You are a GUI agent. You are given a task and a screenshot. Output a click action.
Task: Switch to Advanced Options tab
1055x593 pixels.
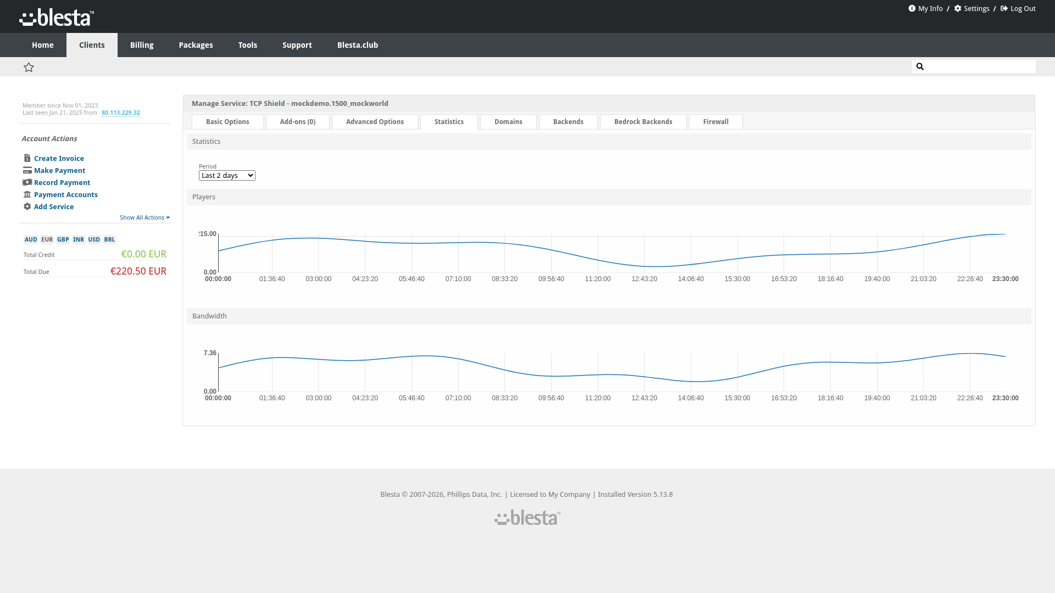click(x=375, y=122)
